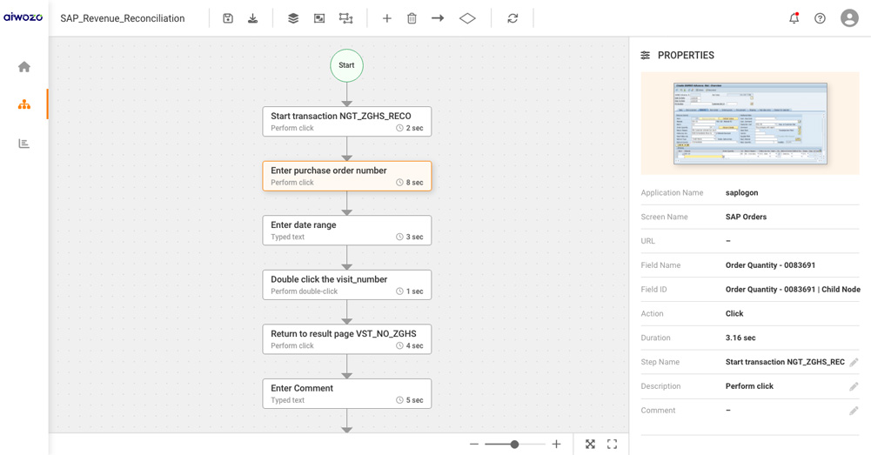Open the SAP screenshot thumbnail
Viewport: 871px width, 455px height.
coord(750,124)
